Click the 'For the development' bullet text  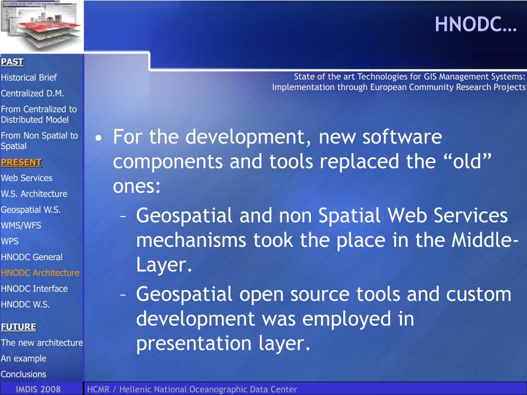[x=302, y=161]
